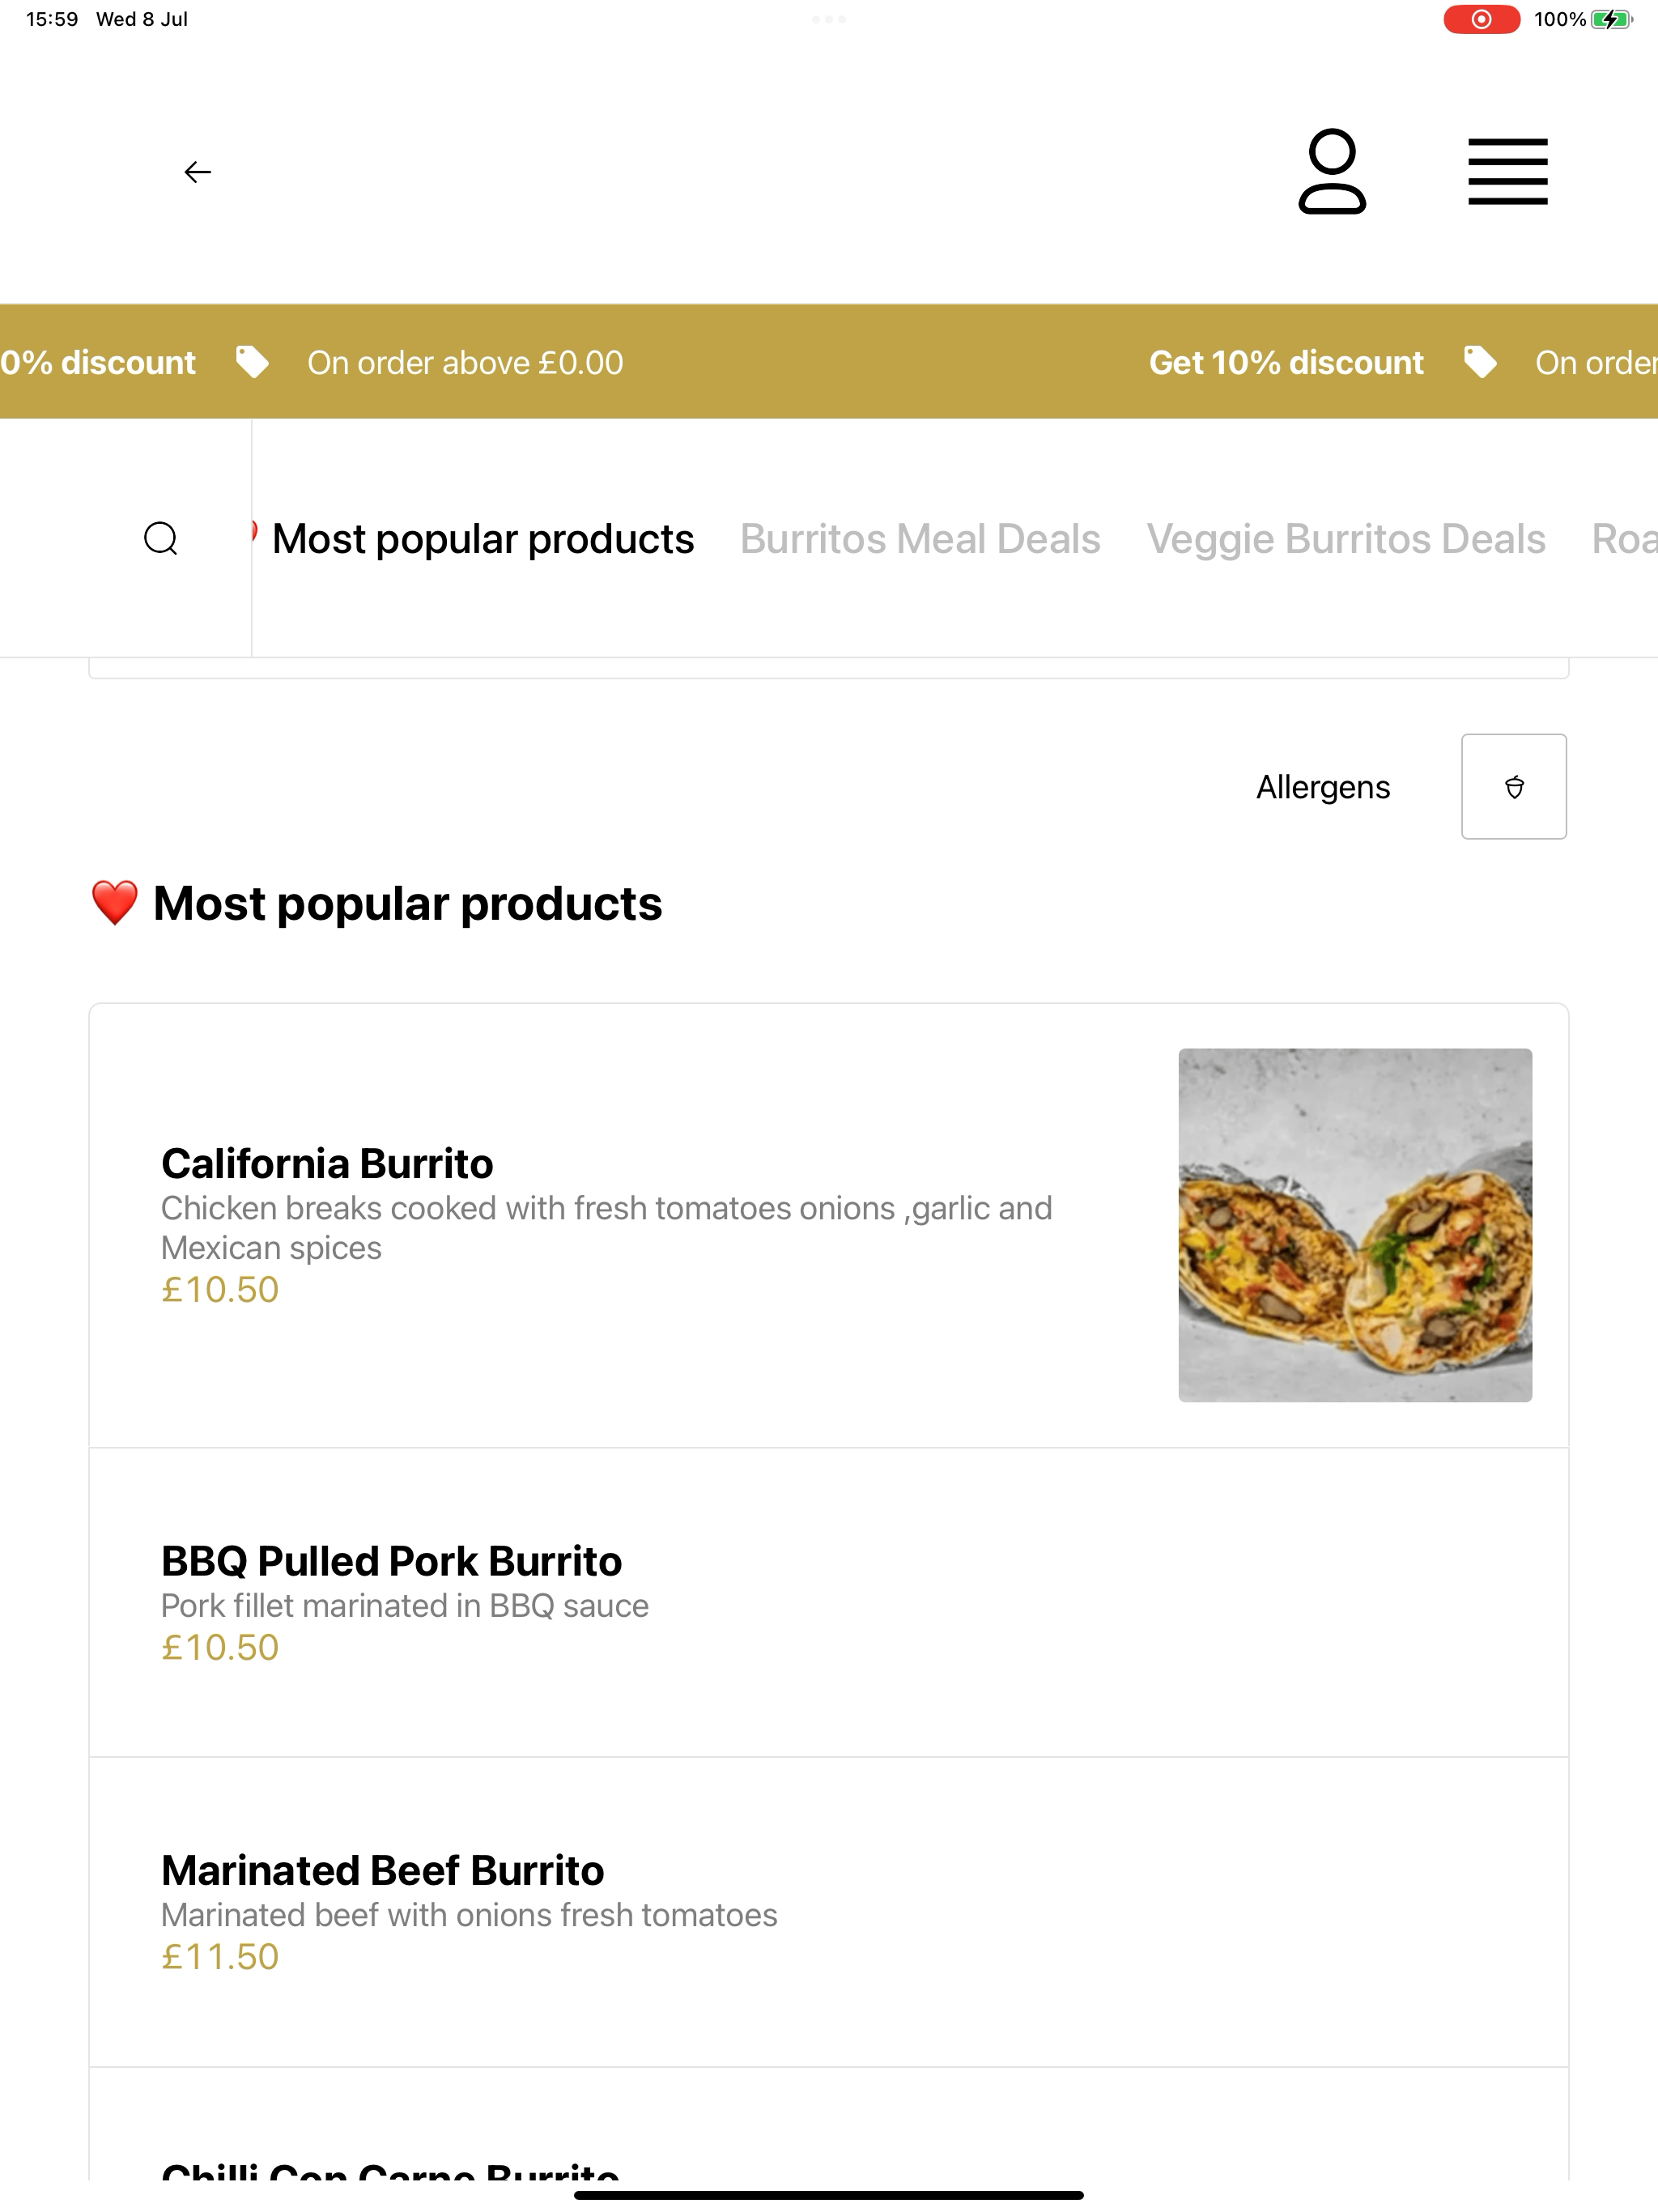Tap the multitasking three-dot control at top
This screenshot has height=2212, width=1658.
(x=829, y=19)
